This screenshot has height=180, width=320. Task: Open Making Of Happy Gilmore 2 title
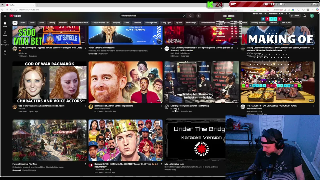point(278,49)
